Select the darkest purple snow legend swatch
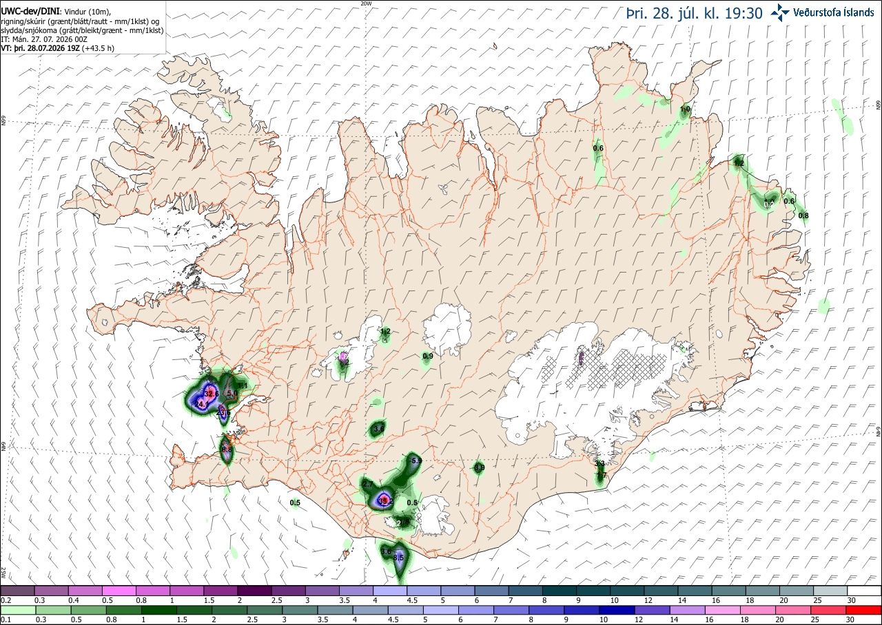This screenshot has height=625, width=882. 254,591
